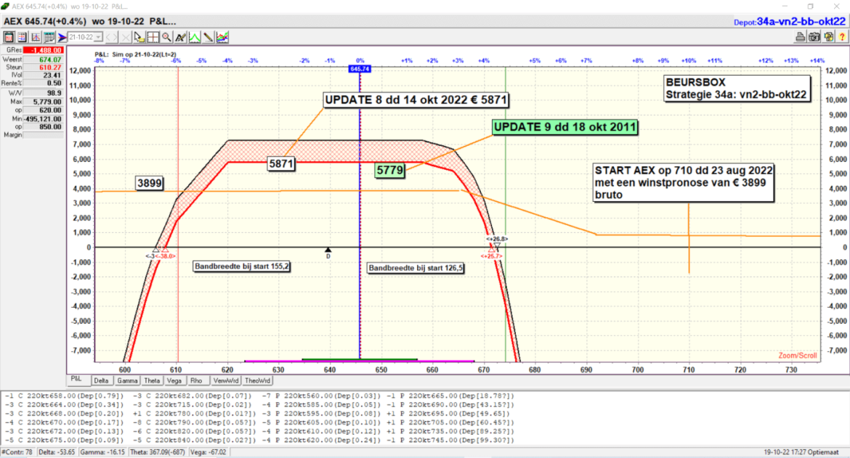The width and height of the screenshot is (850, 458).
Task: Click the Depot 34a-vn2-bb-okt22 link
Action: (x=789, y=22)
